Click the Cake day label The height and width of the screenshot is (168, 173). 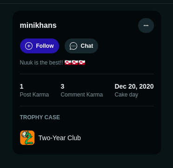click(x=126, y=95)
